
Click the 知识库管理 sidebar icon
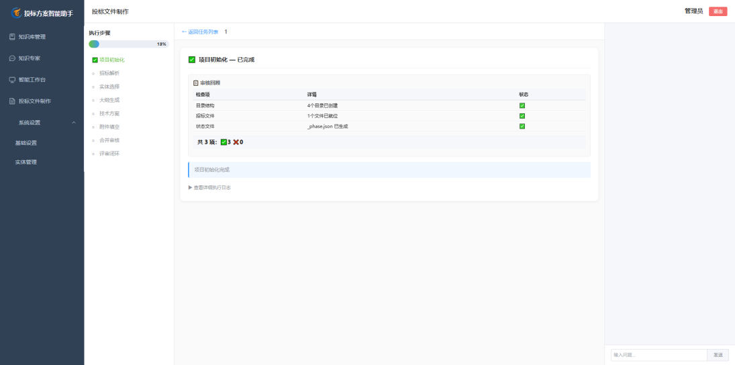12,36
